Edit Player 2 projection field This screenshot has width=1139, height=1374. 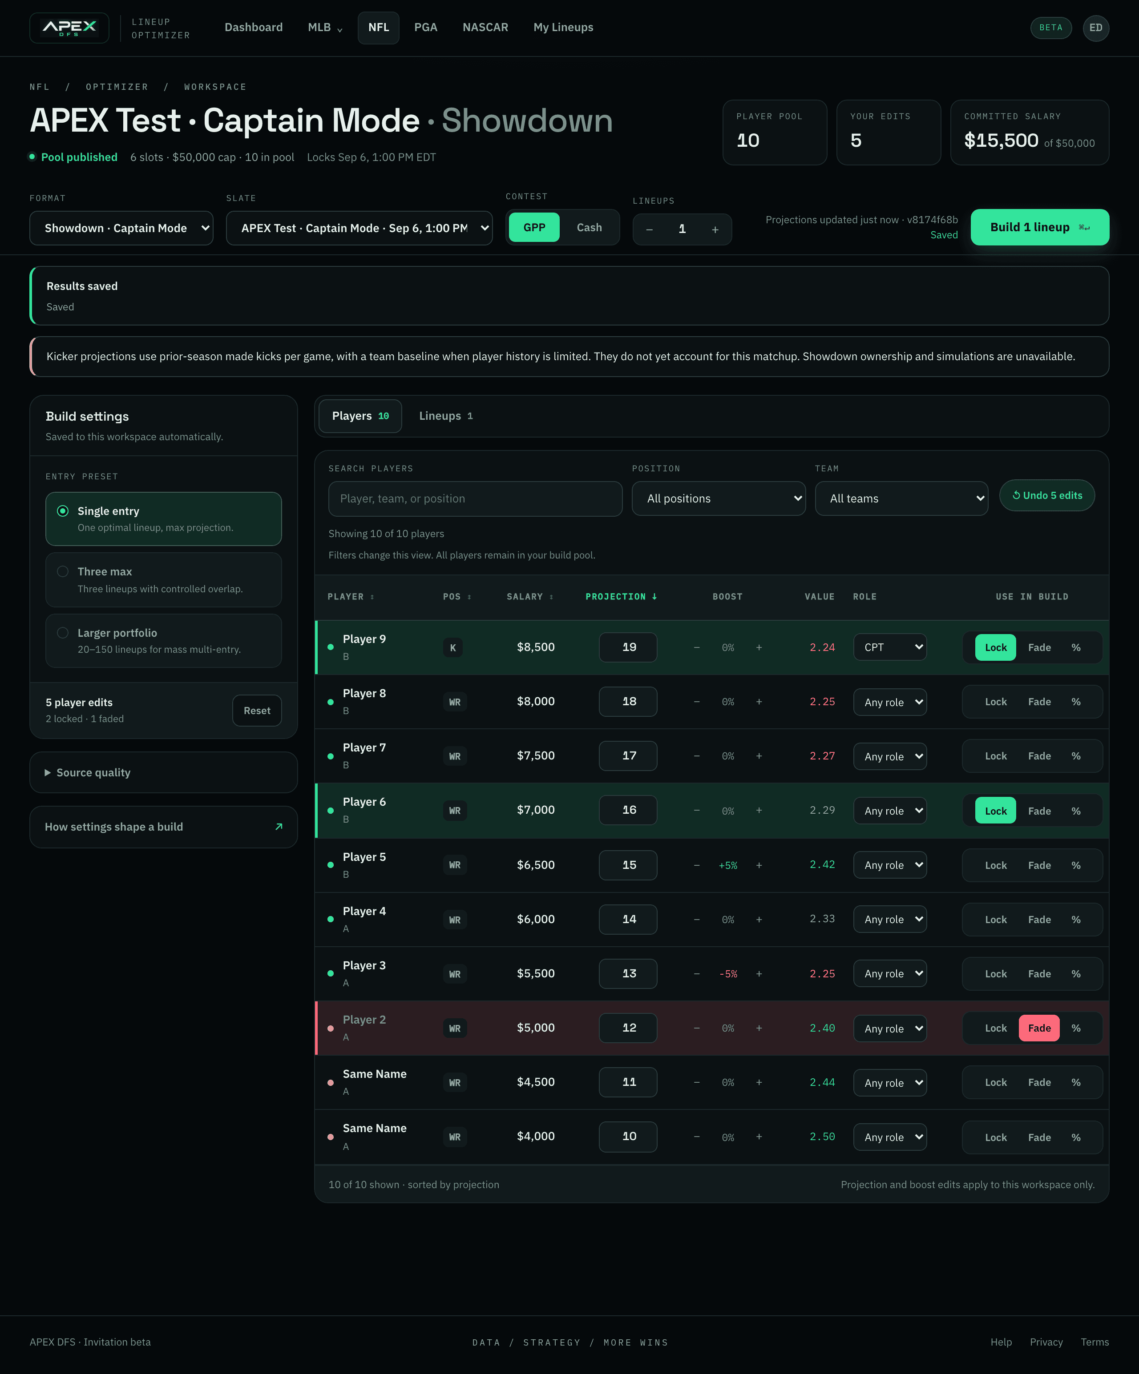pyautogui.click(x=628, y=1028)
